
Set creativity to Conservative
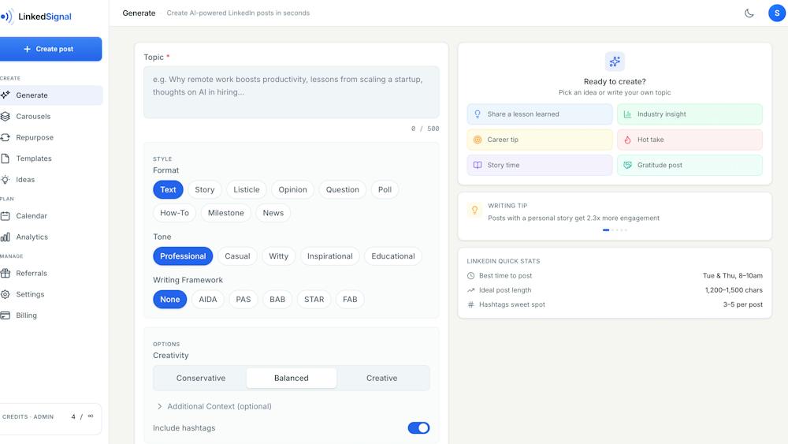pyautogui.click(x=200, y=378)
